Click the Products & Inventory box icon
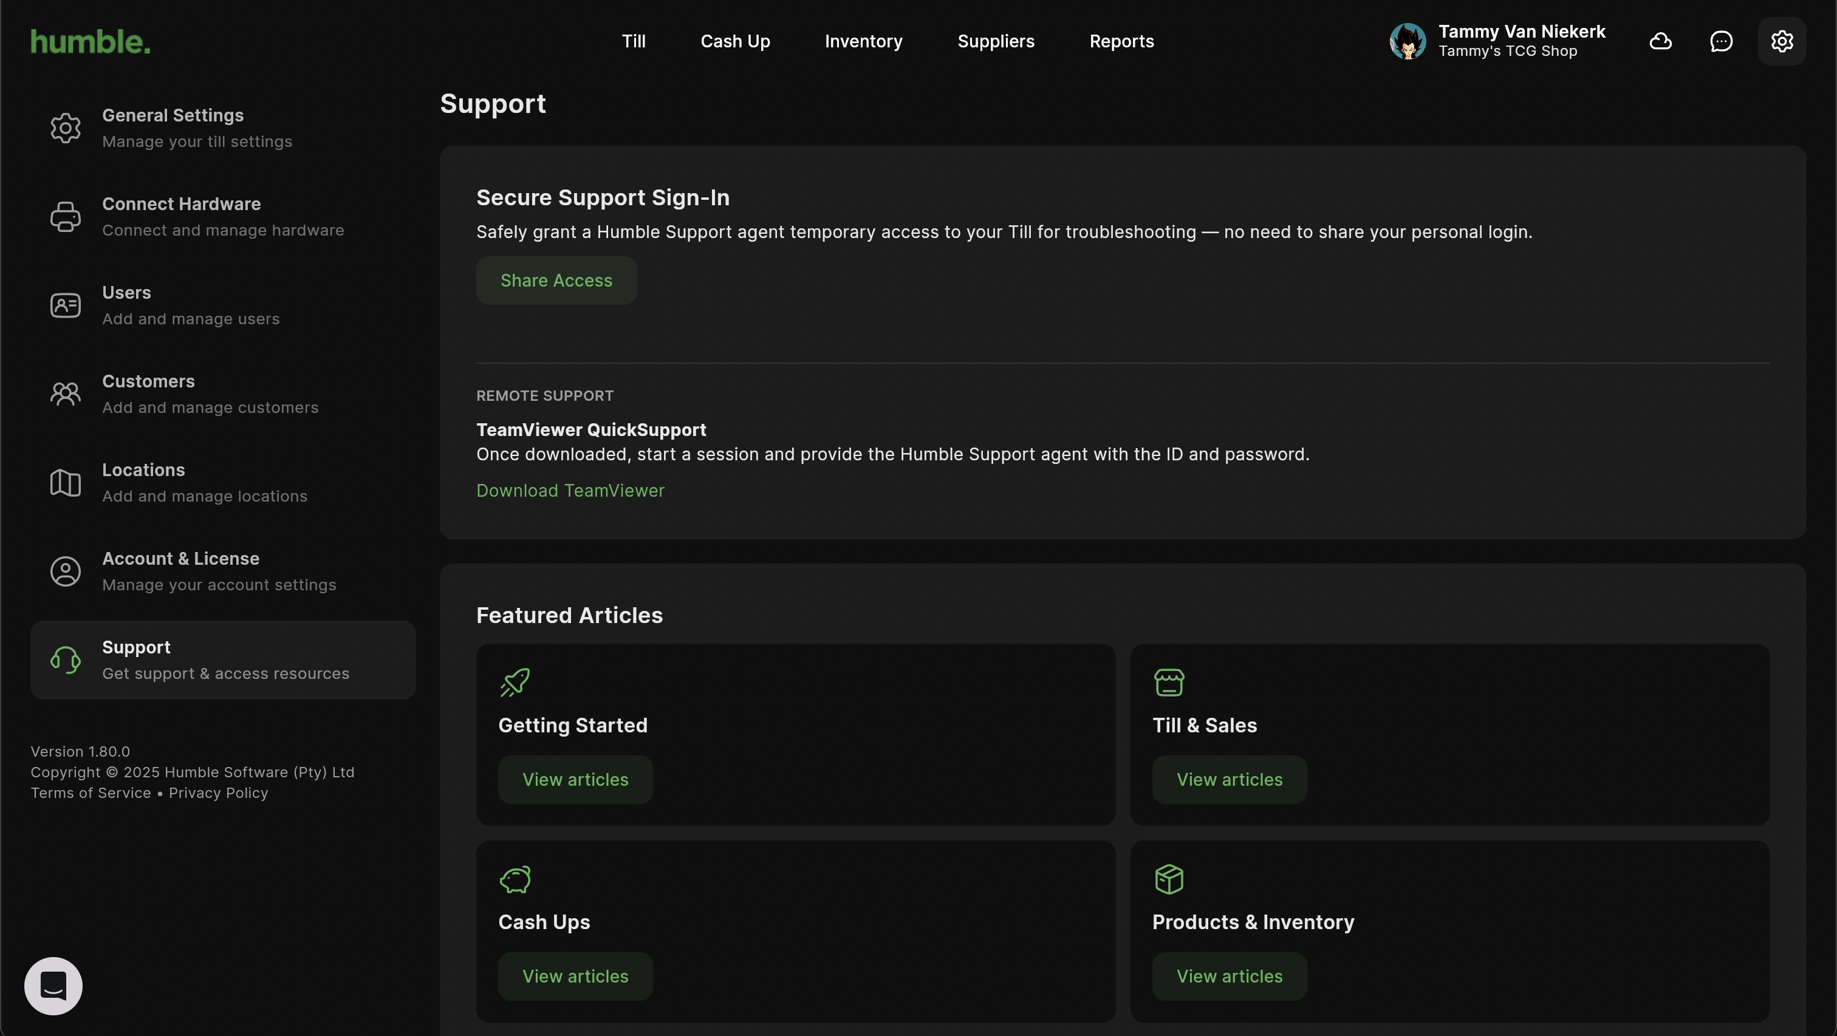Screen dimensions: 1837x1036 pos(1169,879)
